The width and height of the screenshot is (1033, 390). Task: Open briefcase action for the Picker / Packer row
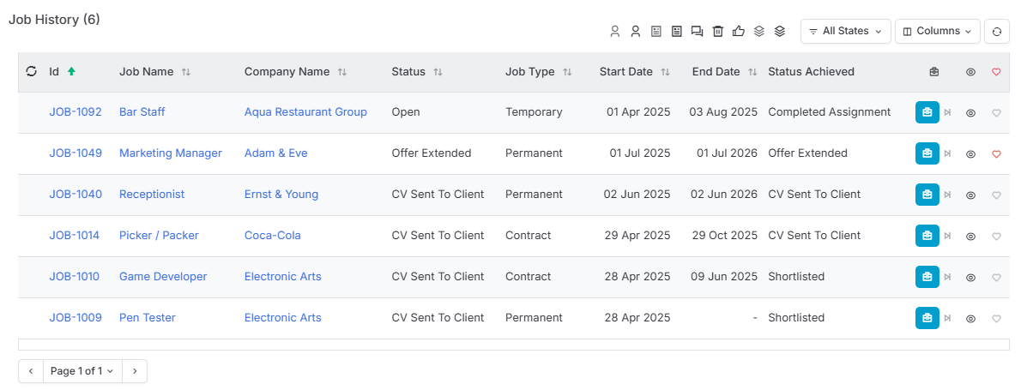927,236
